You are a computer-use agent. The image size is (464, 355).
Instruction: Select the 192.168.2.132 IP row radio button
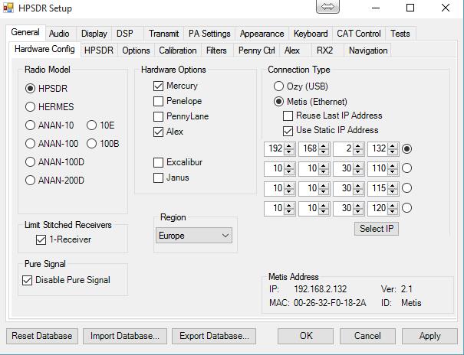coord(407,148)
